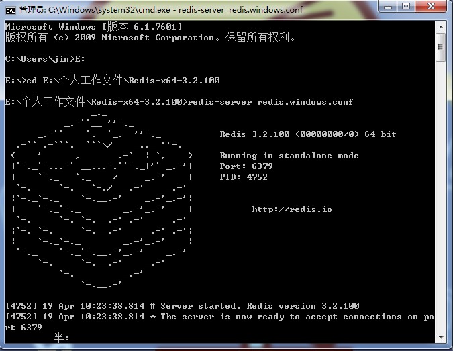Click the 'cd E:\个人工作文件\Redis-x64-3.2.100' command line
The width and height of the screenshot is (453, 351).
pos(112,80)
